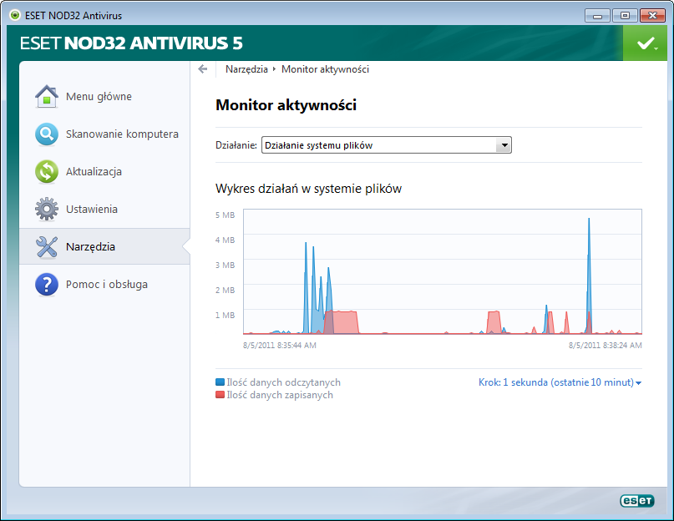This screenshot has width=674, height=521.
Task: Maximize the ESET NOD32 Antivirus window
Action: coord(625,16)
